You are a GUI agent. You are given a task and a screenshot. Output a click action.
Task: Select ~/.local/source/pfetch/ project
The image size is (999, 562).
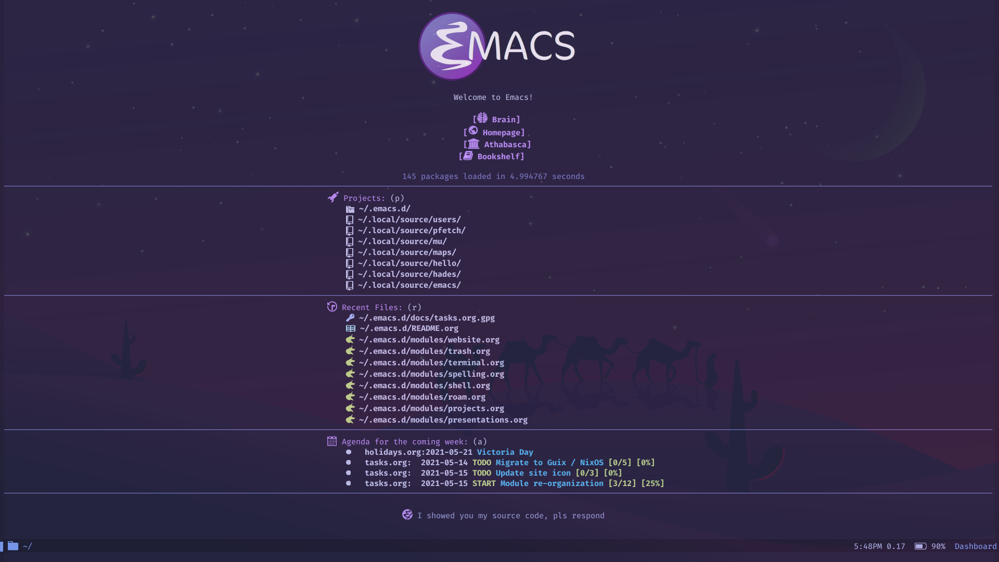pyautogui.click(x=411, y=230)
